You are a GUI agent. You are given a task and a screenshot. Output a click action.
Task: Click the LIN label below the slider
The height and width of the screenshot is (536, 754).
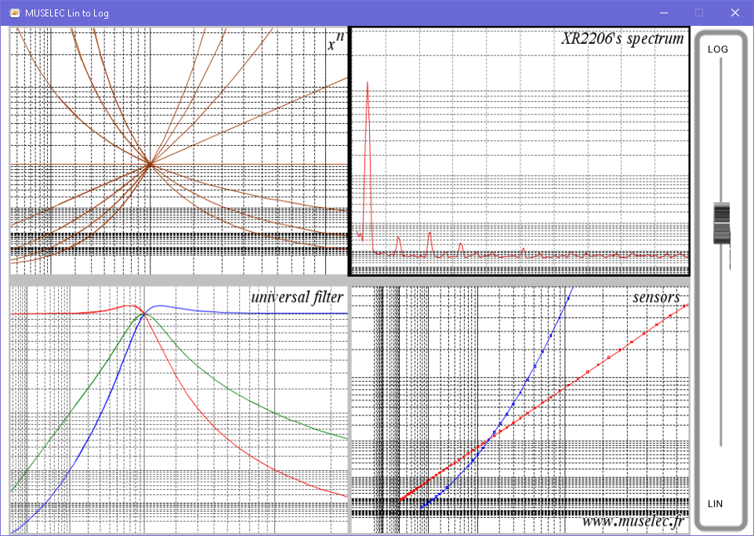point(715,504)
